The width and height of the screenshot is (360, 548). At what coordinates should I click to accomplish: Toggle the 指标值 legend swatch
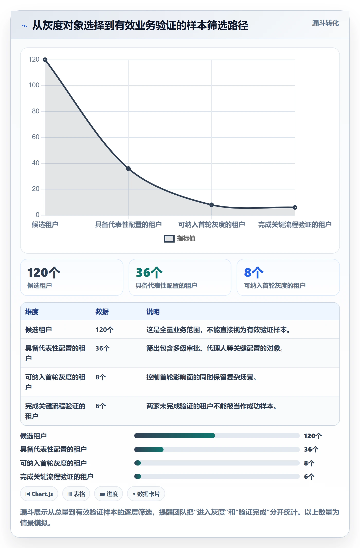(x=169, y=239)
